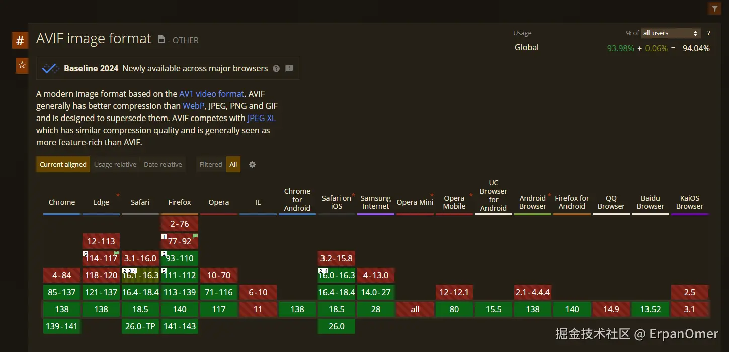Click Safari on iOS header
Image resolution: width=729 pixels, height=352 pixels.
(x=337, y=202)
